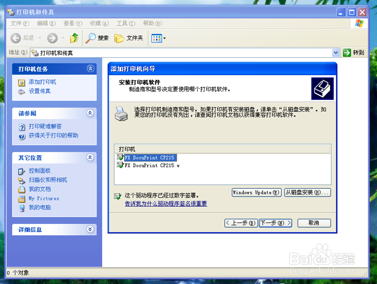Viewport: 377px width, 284px height.
Task: Click Have Disk (从磁盘安装) button
Action: pos(308,193)
